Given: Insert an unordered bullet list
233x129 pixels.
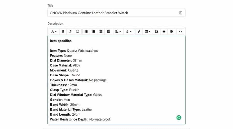Looking at the screenshot, I should 86,31.
